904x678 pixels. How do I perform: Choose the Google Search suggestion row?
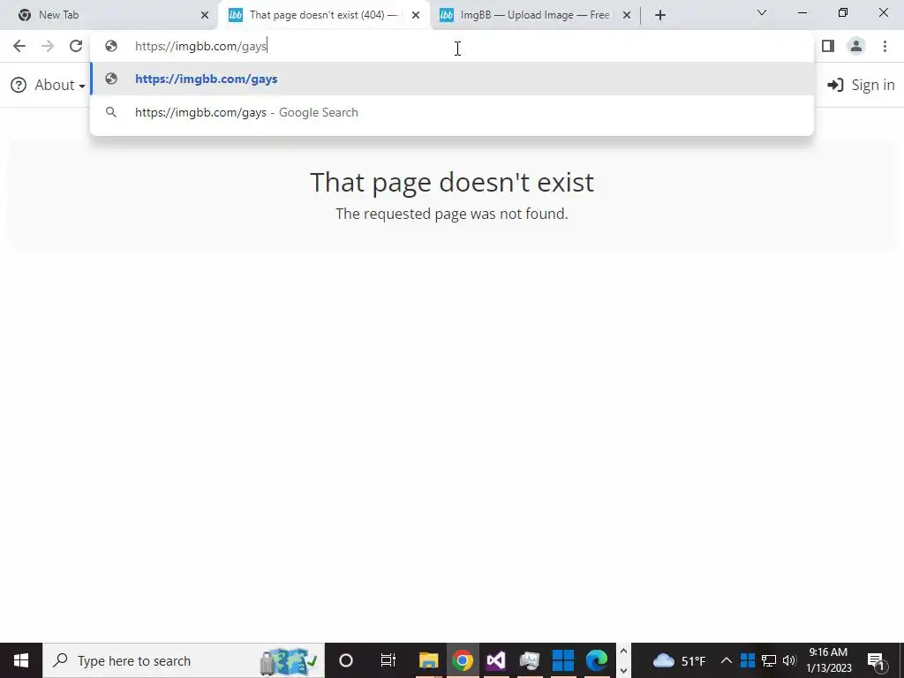click(452, 112)
